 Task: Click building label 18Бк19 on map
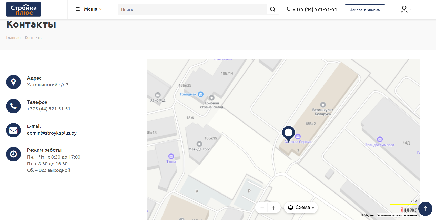pos(211,138)
